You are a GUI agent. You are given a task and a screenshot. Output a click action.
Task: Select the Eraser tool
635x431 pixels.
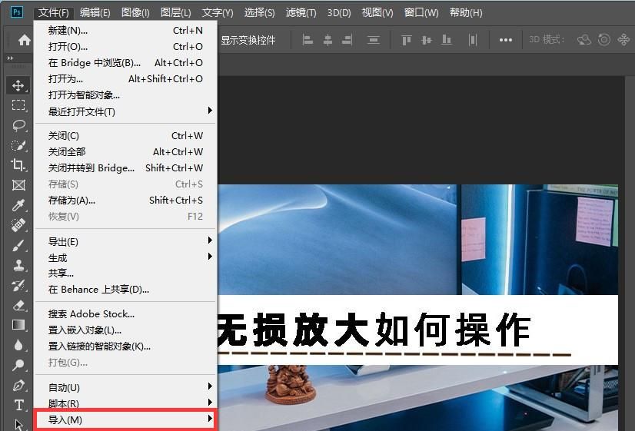pyautogui.click(x=18, y=305)
